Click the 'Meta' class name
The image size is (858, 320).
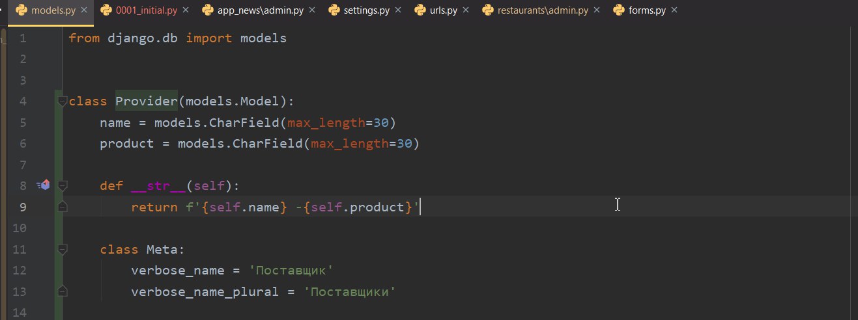(x=162, y=249)
